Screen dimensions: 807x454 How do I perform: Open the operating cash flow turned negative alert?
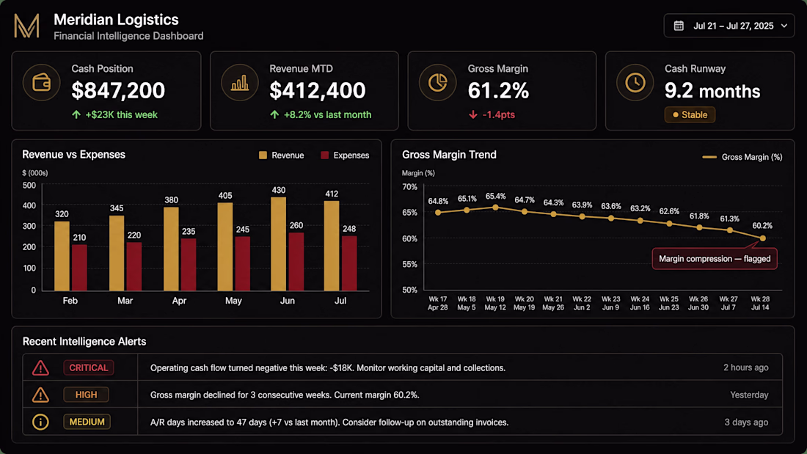tap(403, 367)
